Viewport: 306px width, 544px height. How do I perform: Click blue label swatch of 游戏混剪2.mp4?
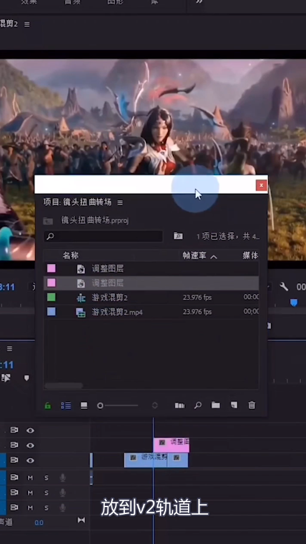[51, 312]
